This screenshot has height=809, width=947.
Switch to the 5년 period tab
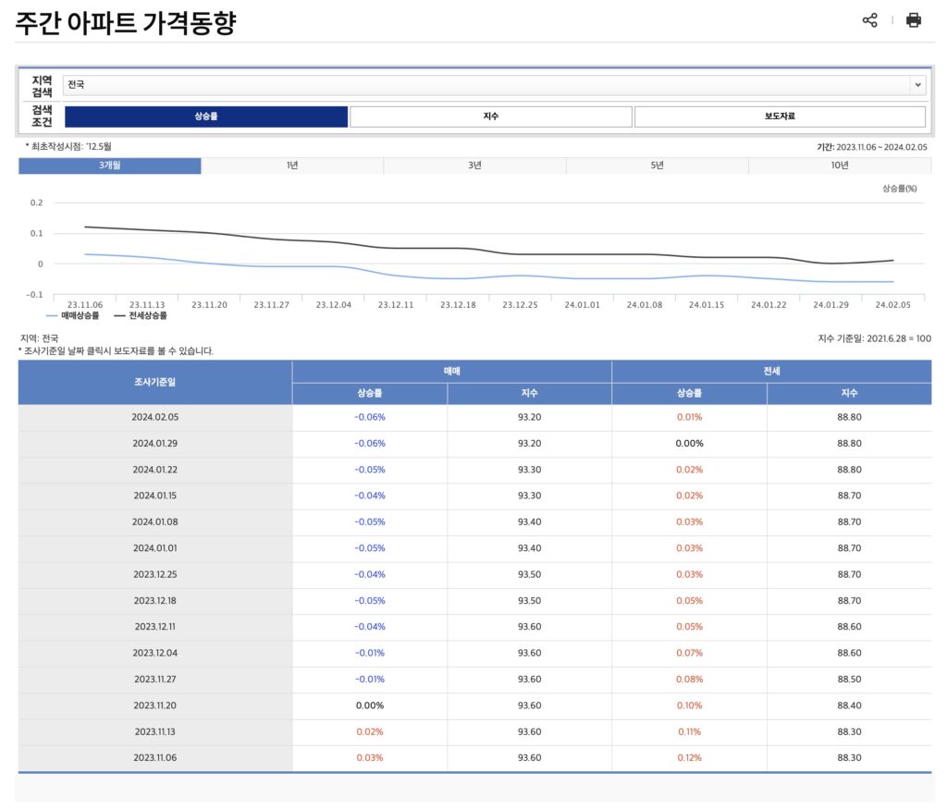(x=657, y=165)
